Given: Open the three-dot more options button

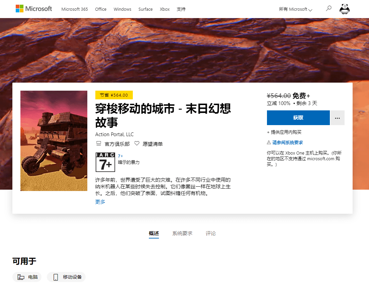Looking at the screenshot, I should coord(337,118).
